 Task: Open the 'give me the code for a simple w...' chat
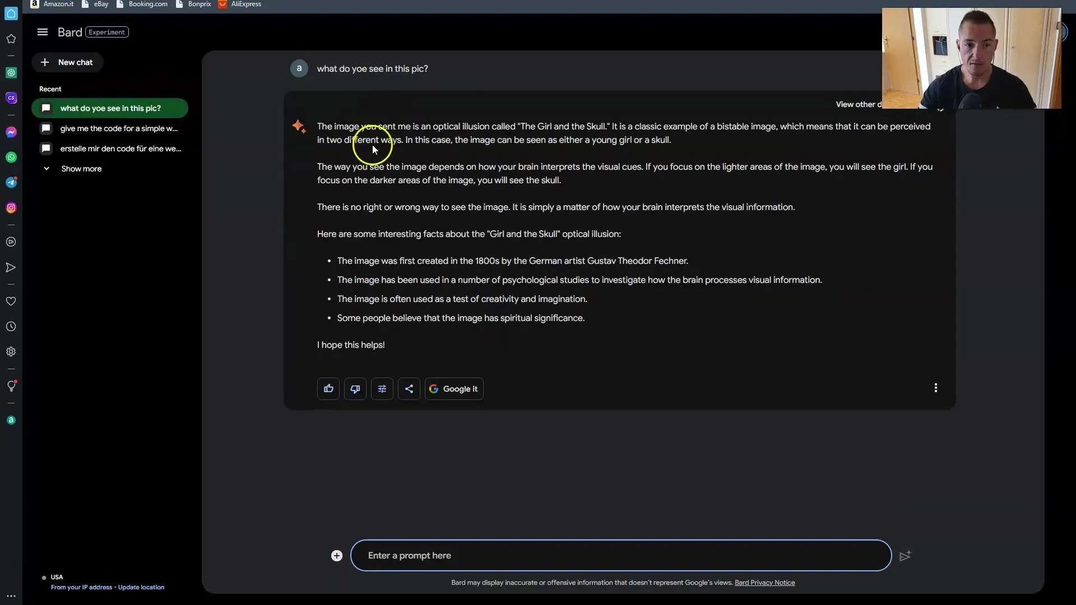110,128
